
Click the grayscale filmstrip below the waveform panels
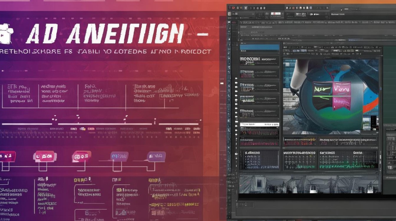point(308,184)
